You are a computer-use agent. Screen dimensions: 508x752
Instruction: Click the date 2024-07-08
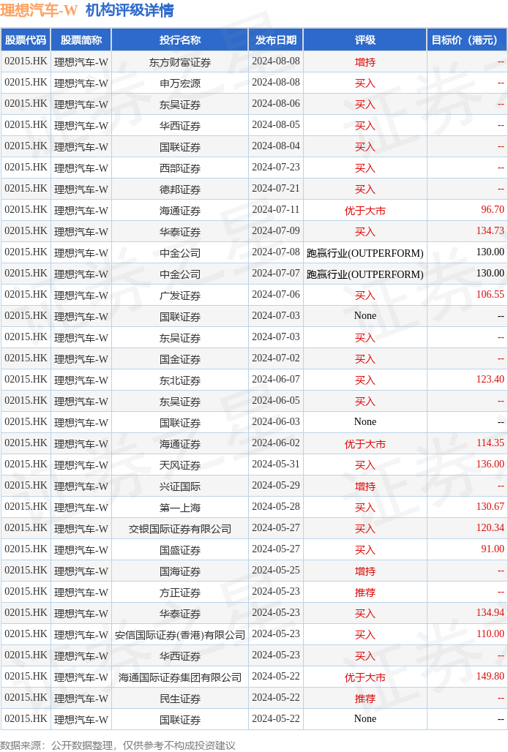[276, 252]
